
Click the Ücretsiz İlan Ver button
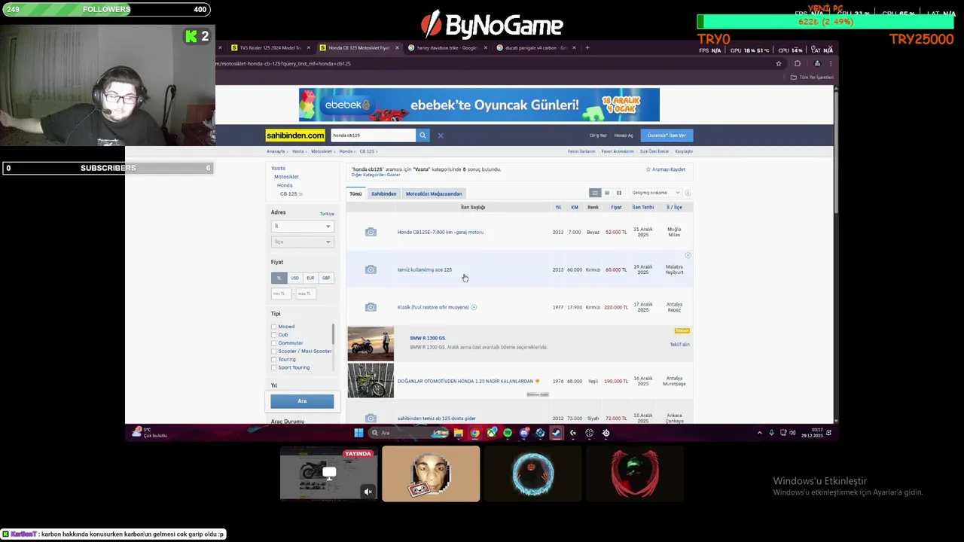coord(667,135)
